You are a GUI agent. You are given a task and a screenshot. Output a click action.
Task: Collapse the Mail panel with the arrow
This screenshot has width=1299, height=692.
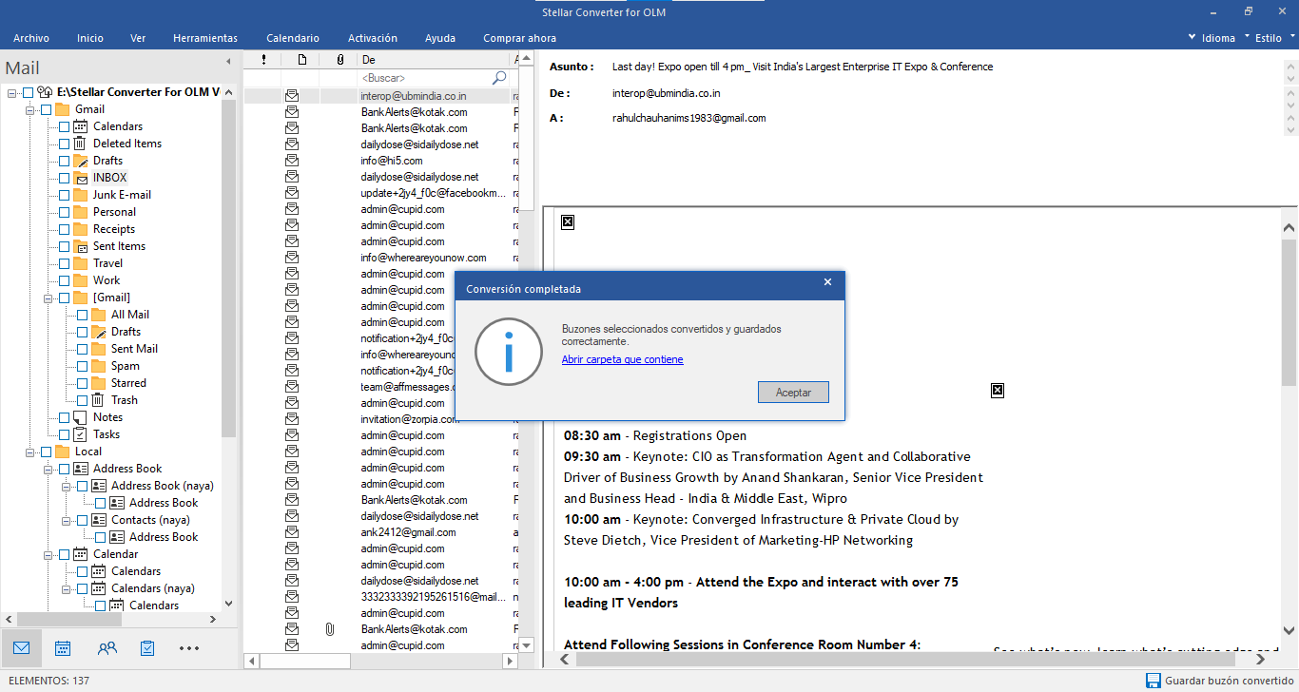pos(228,62)
